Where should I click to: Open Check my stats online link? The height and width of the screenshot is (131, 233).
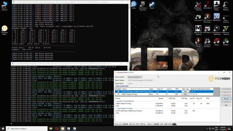coord(122,86)
